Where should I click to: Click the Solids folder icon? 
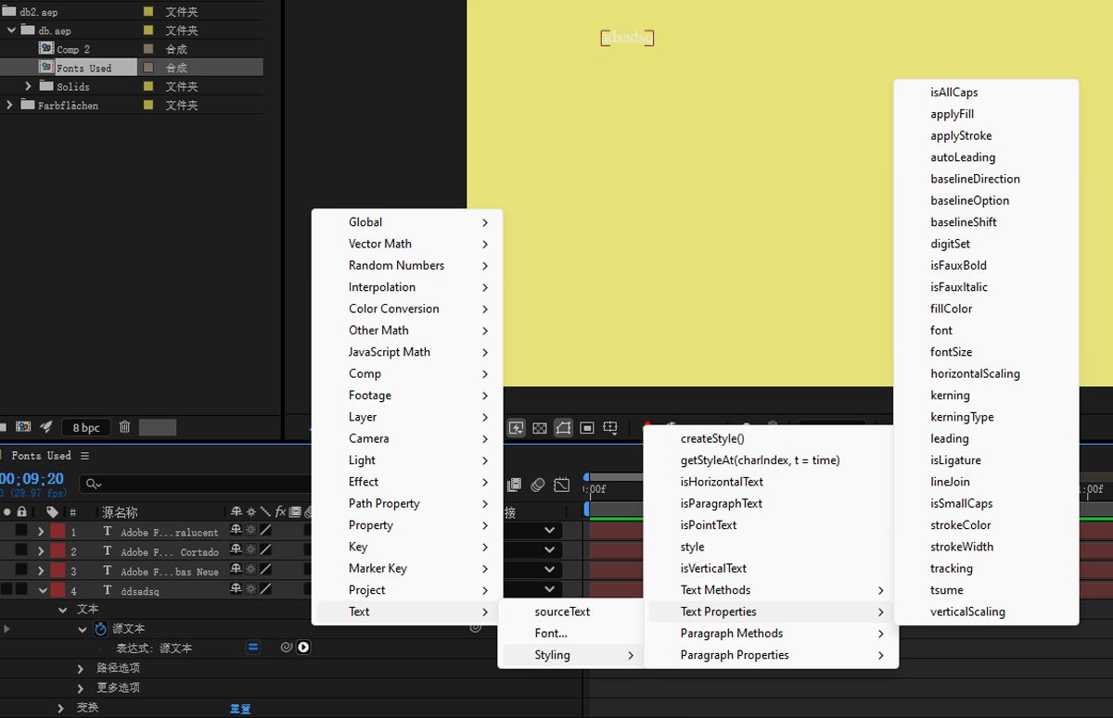pyautogui.click(x=46, y=85)
